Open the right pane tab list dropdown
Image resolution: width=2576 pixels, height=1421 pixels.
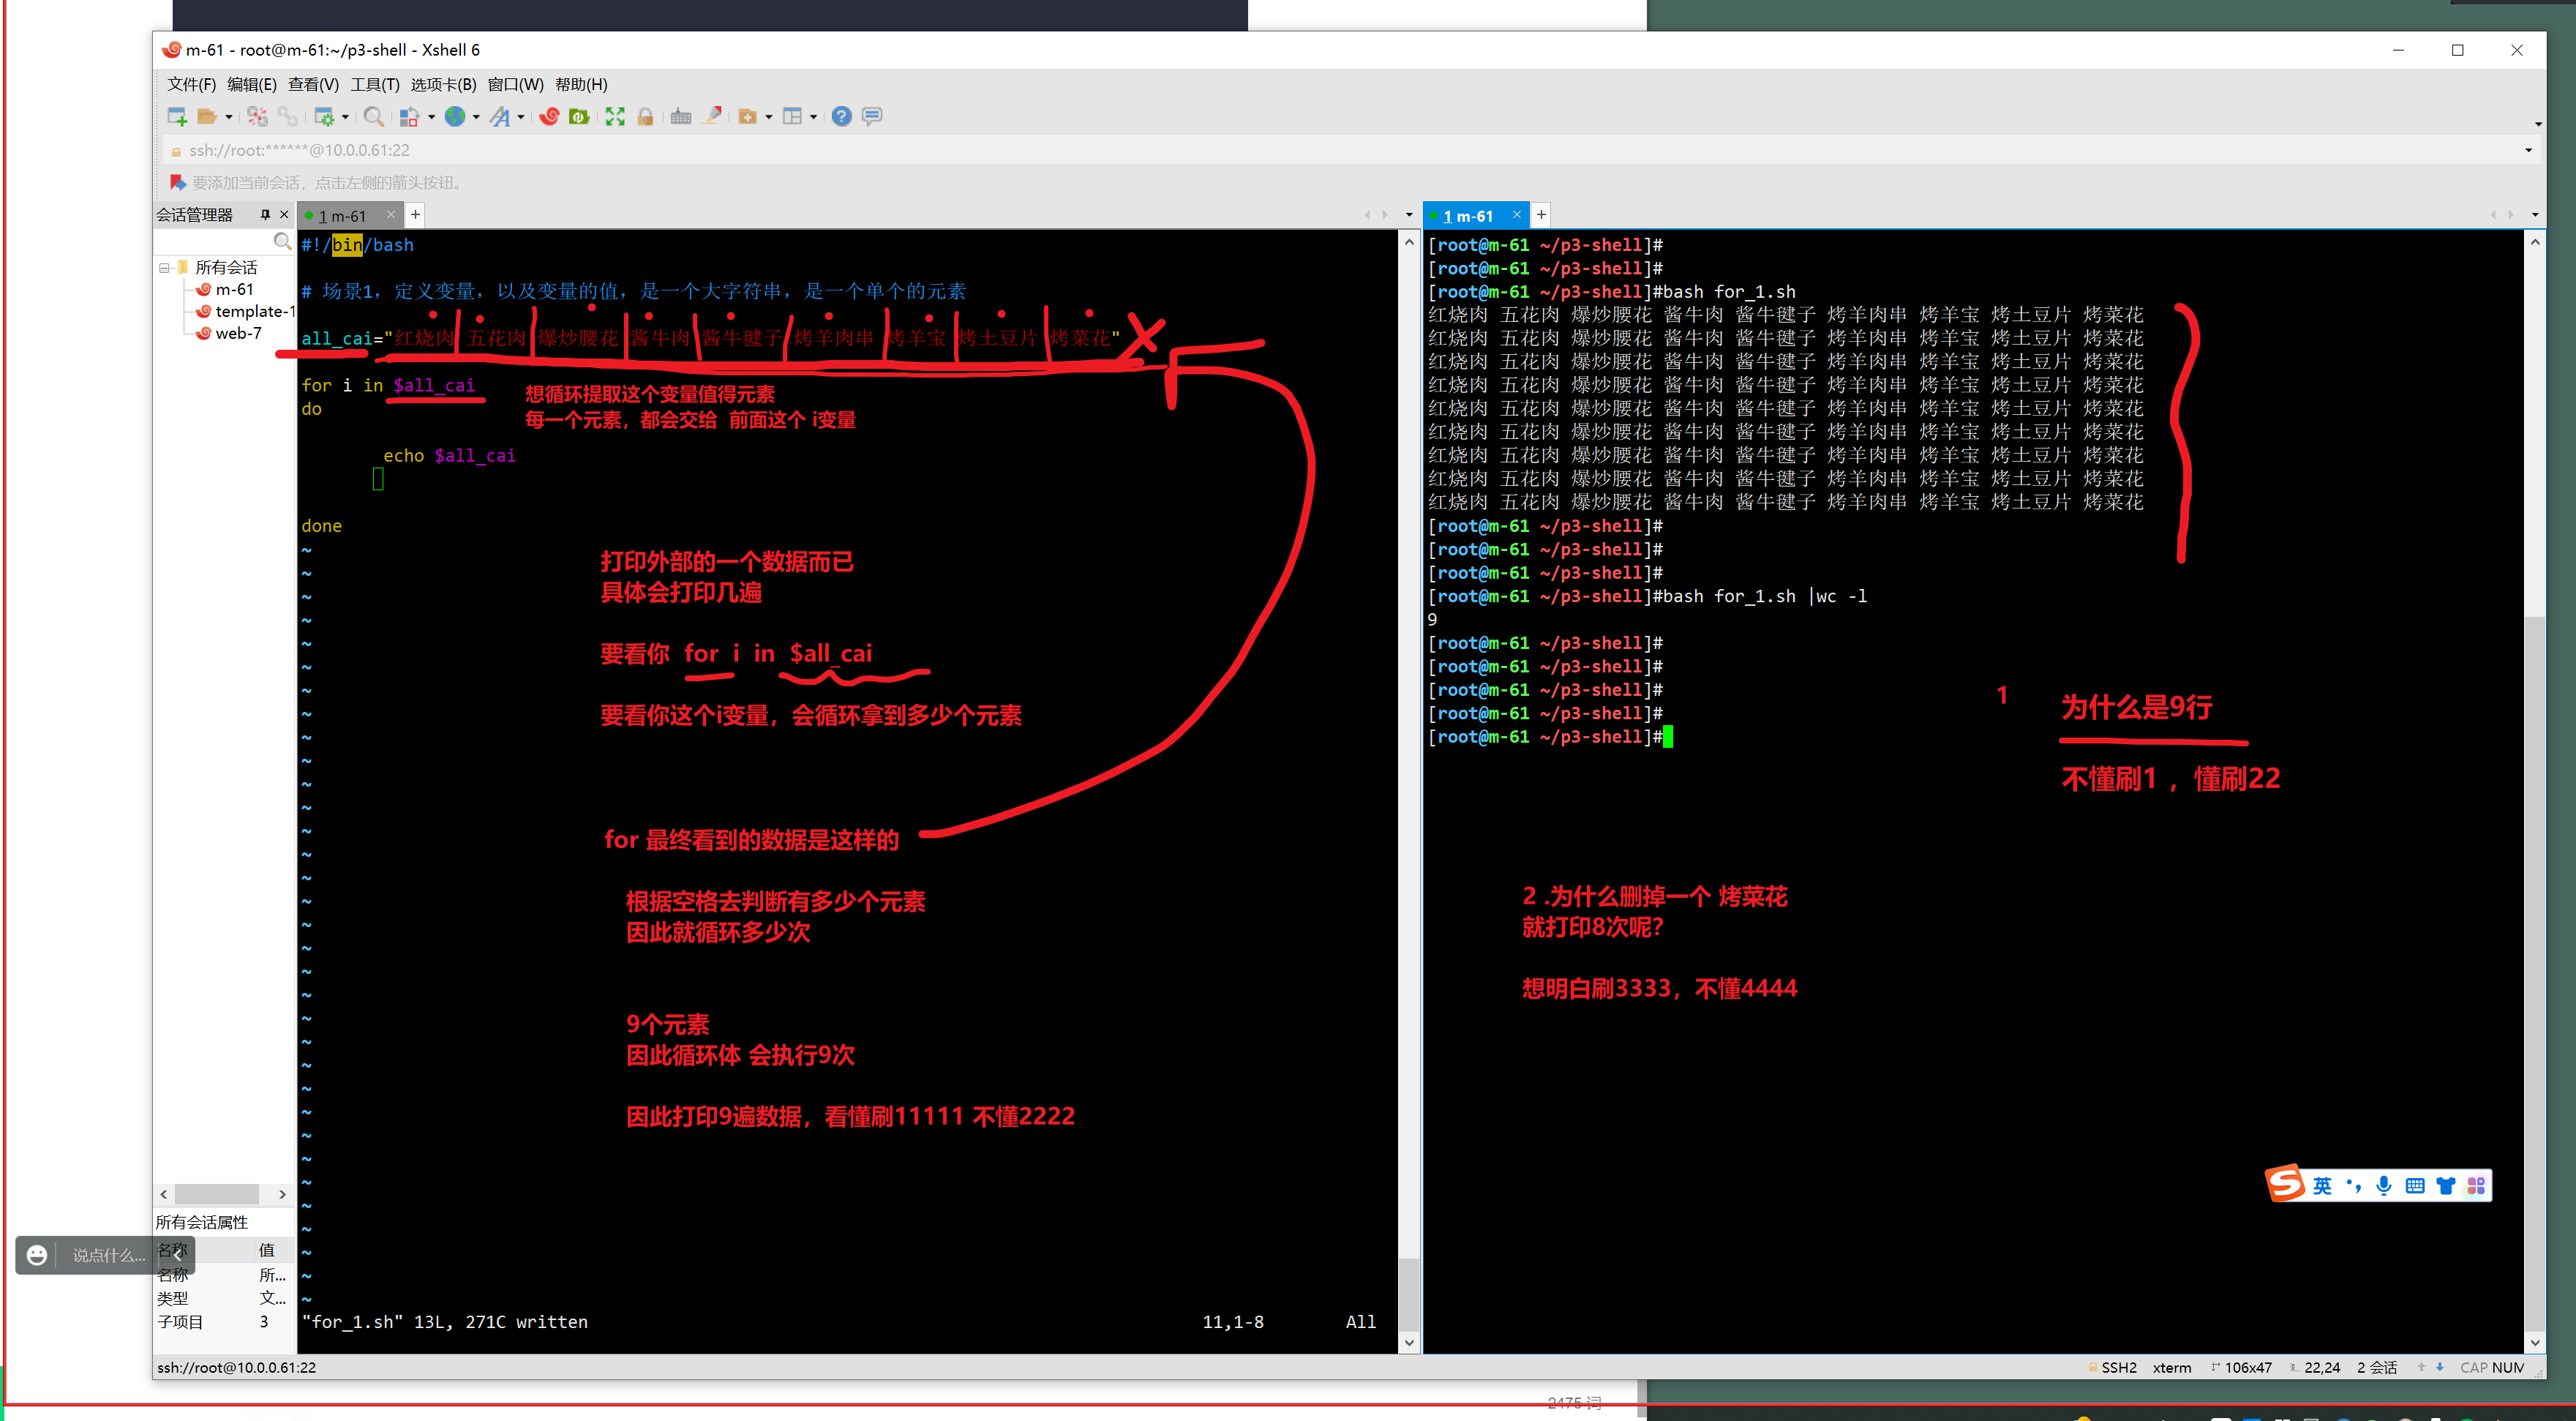(x=2535, y=215)
